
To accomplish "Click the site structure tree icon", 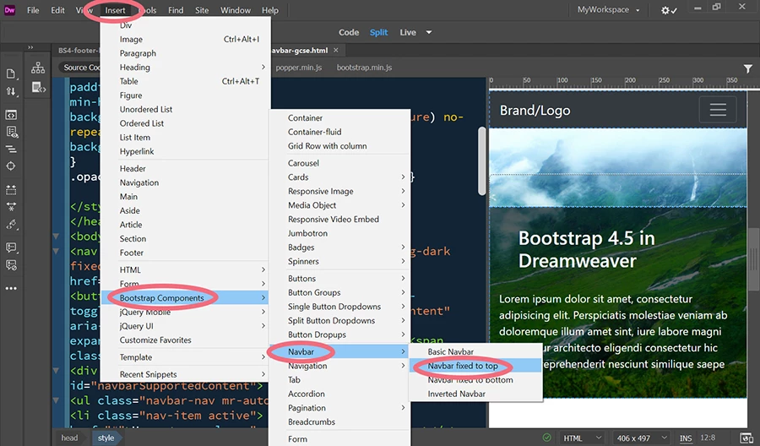I will (x=38, y=68).
